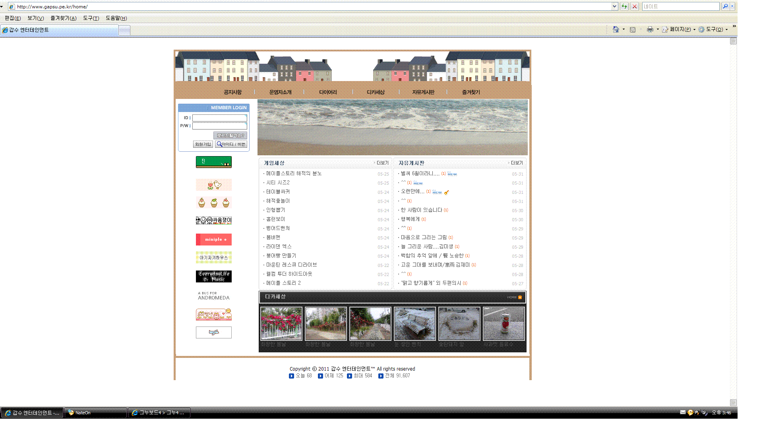Expand the 도구(O) toolbar dropdown
The height and width of the screenshot is (429, 763).
[x=727, y=29]
